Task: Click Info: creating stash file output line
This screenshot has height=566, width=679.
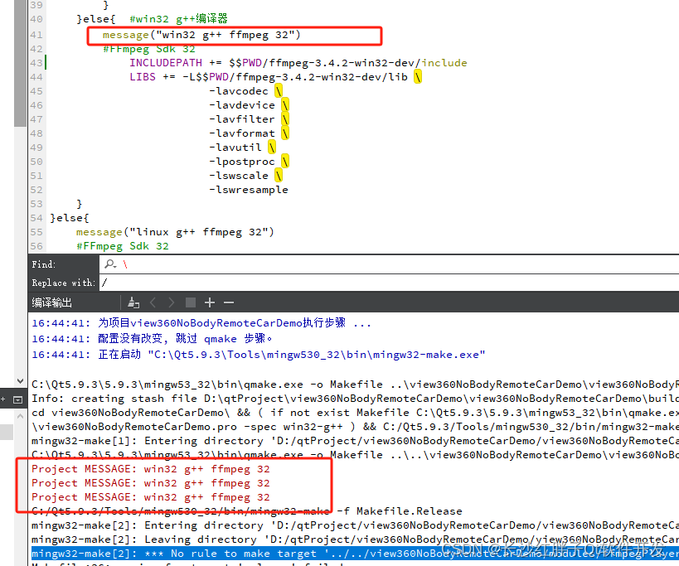Action: point(355,398)
